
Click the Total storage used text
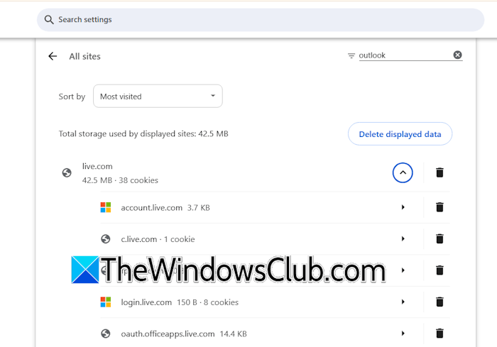coord(143,133)
